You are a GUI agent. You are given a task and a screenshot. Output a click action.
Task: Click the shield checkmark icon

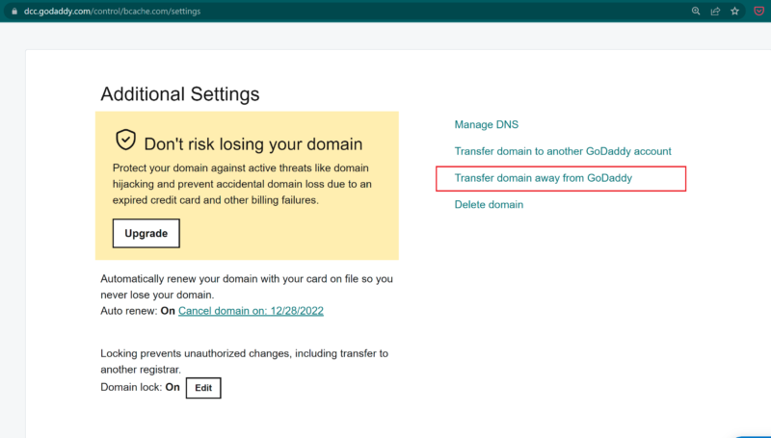(125, 140)
